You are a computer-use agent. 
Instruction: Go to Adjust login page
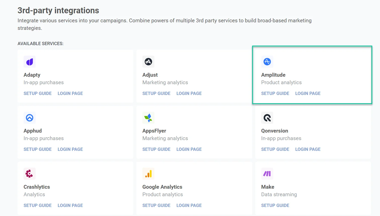click(189, 93)
